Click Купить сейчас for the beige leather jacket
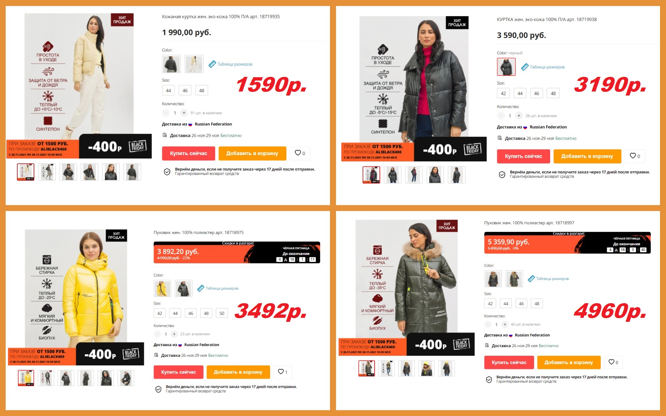666x416 pixels. click(188, 153)
